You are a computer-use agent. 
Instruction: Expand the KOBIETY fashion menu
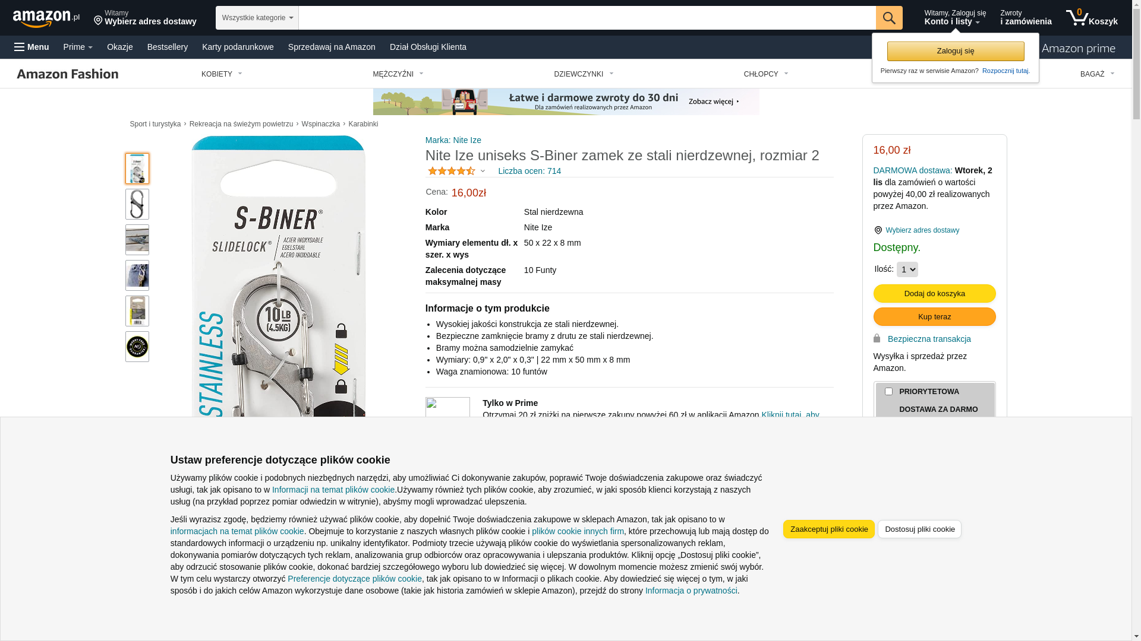coord(222,74)
